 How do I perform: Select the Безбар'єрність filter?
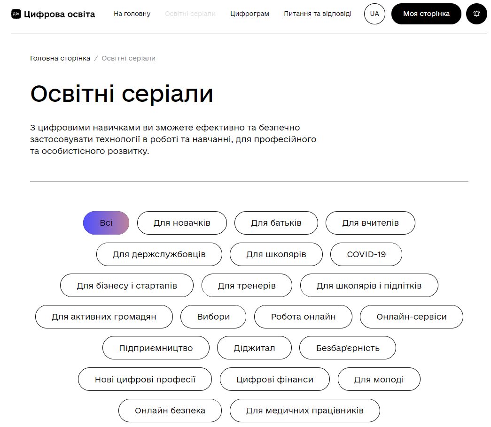pyautogui.click(x=348, y=348)
